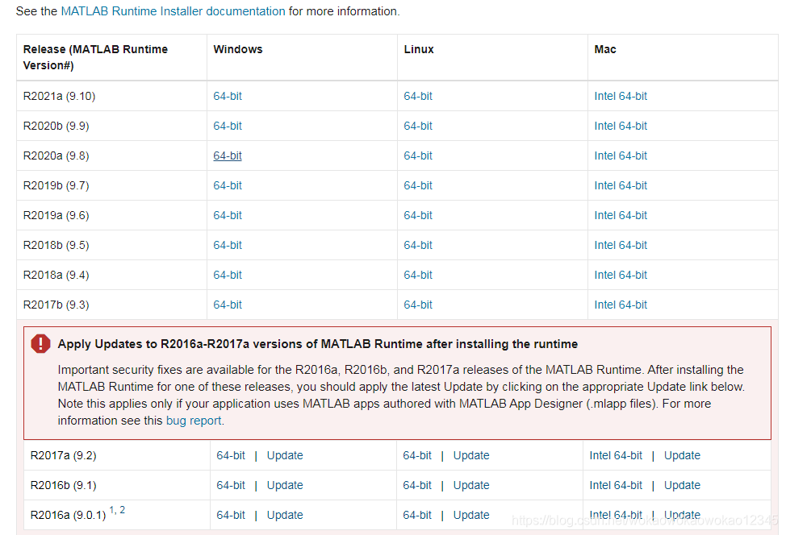Click the Apply Updates warning heading
Screen dimensions: 786x535
(x=318, y=344)
